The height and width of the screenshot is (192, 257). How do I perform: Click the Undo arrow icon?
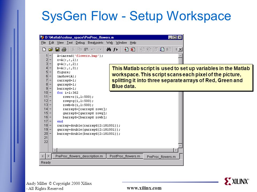pos(93,49)
